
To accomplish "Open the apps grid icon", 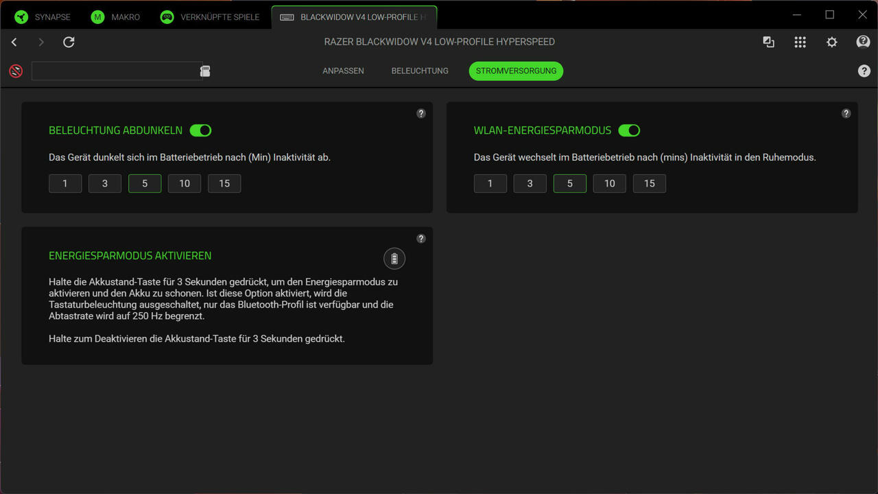I will click(x=800, y=43).
